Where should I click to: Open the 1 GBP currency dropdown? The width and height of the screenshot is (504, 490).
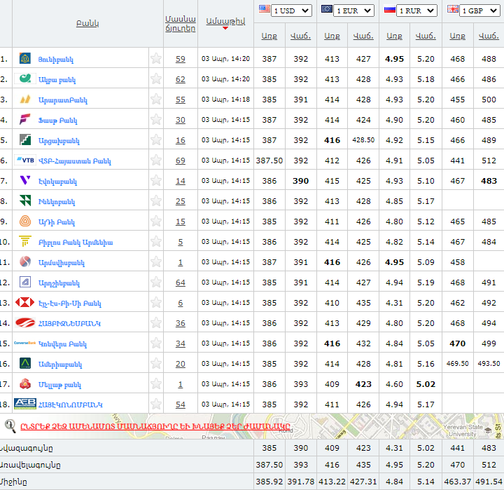[479, 11]
